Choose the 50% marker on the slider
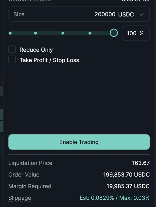The image size is (156, 207). click(x=63, y=33)
